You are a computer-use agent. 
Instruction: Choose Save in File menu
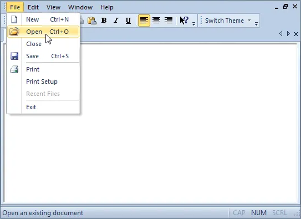43,56
